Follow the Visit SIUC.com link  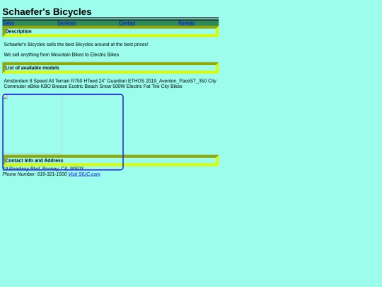coord(84,174)
